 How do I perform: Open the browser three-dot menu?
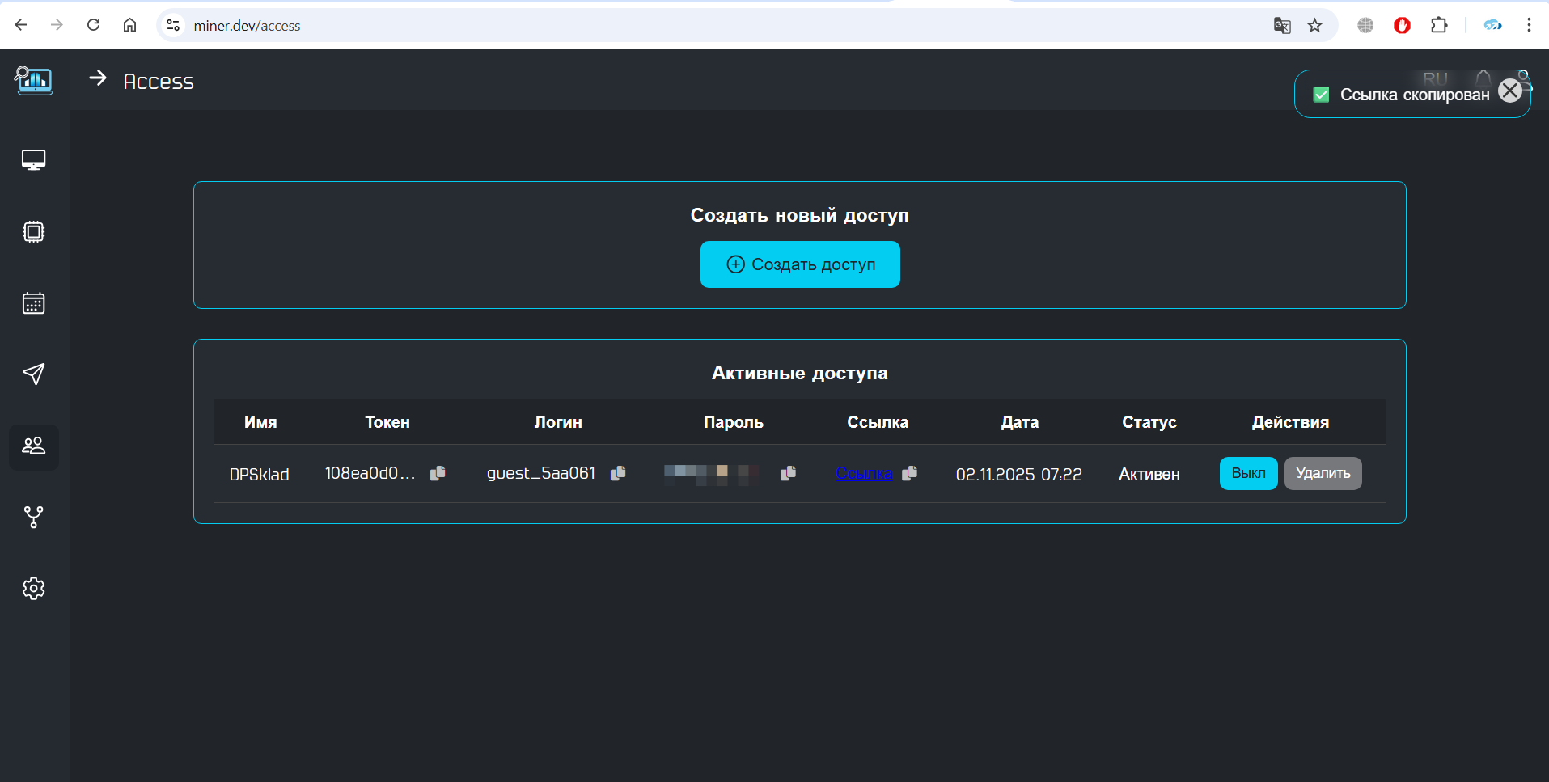coord(1529,25)
